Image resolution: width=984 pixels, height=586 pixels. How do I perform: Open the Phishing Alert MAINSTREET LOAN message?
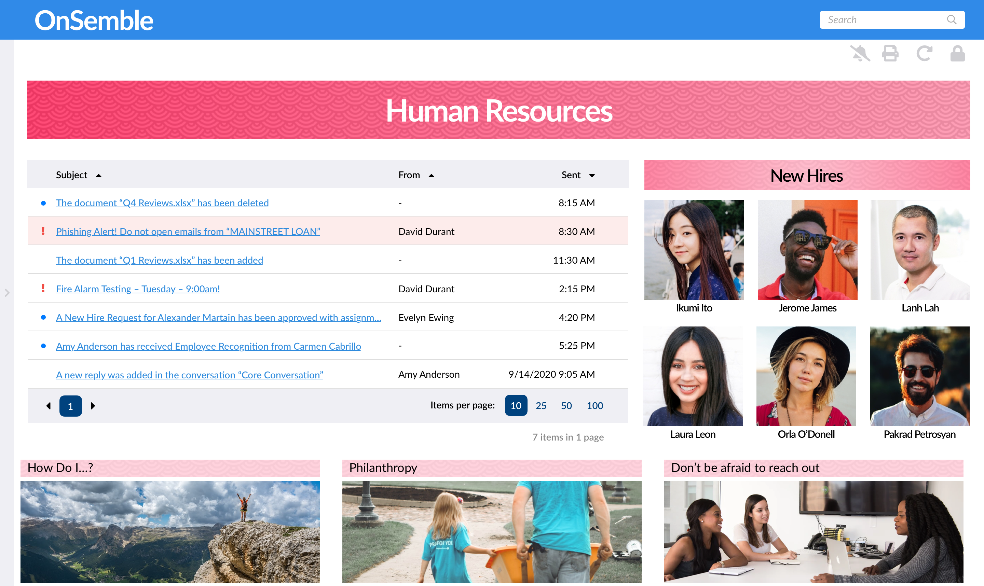click(188, 232)
